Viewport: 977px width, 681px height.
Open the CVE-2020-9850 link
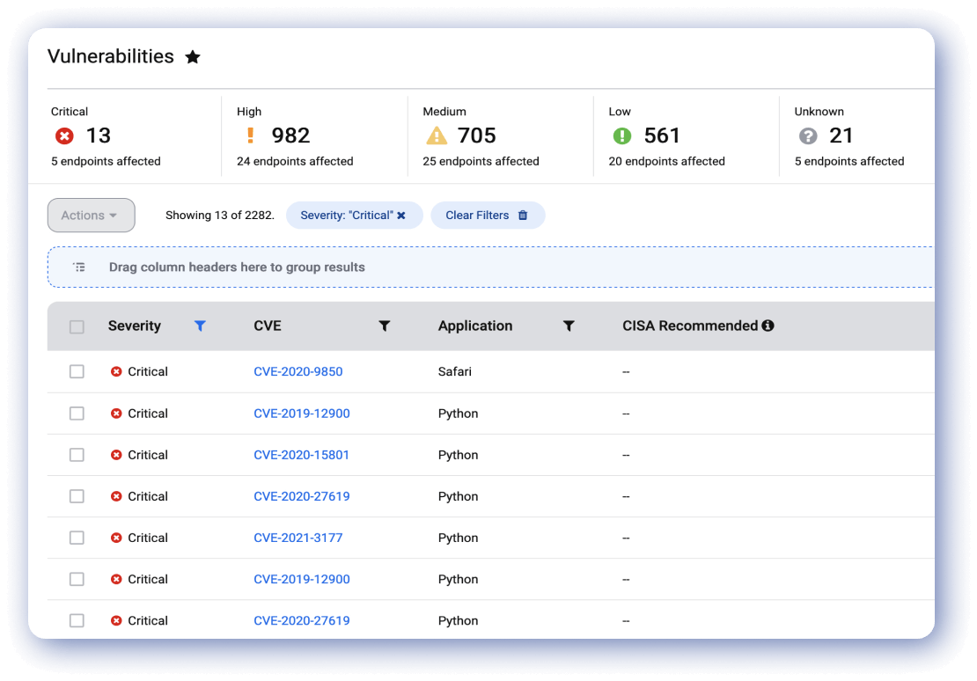point(298,372)
